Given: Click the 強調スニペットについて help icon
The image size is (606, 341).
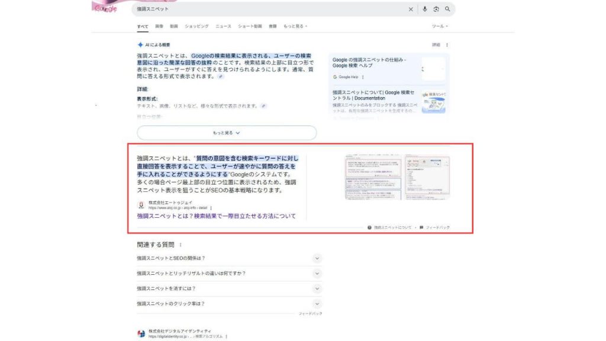Looking at the screenshot, I should (369, 227).
